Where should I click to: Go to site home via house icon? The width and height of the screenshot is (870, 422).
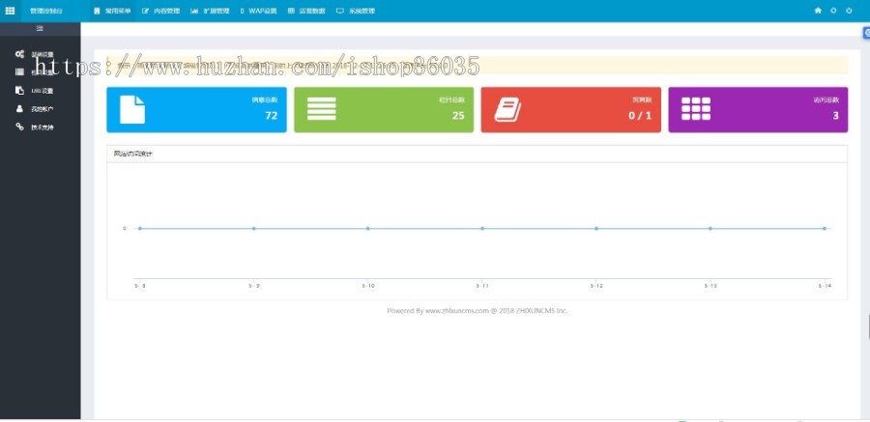click(x=818, y=11)
